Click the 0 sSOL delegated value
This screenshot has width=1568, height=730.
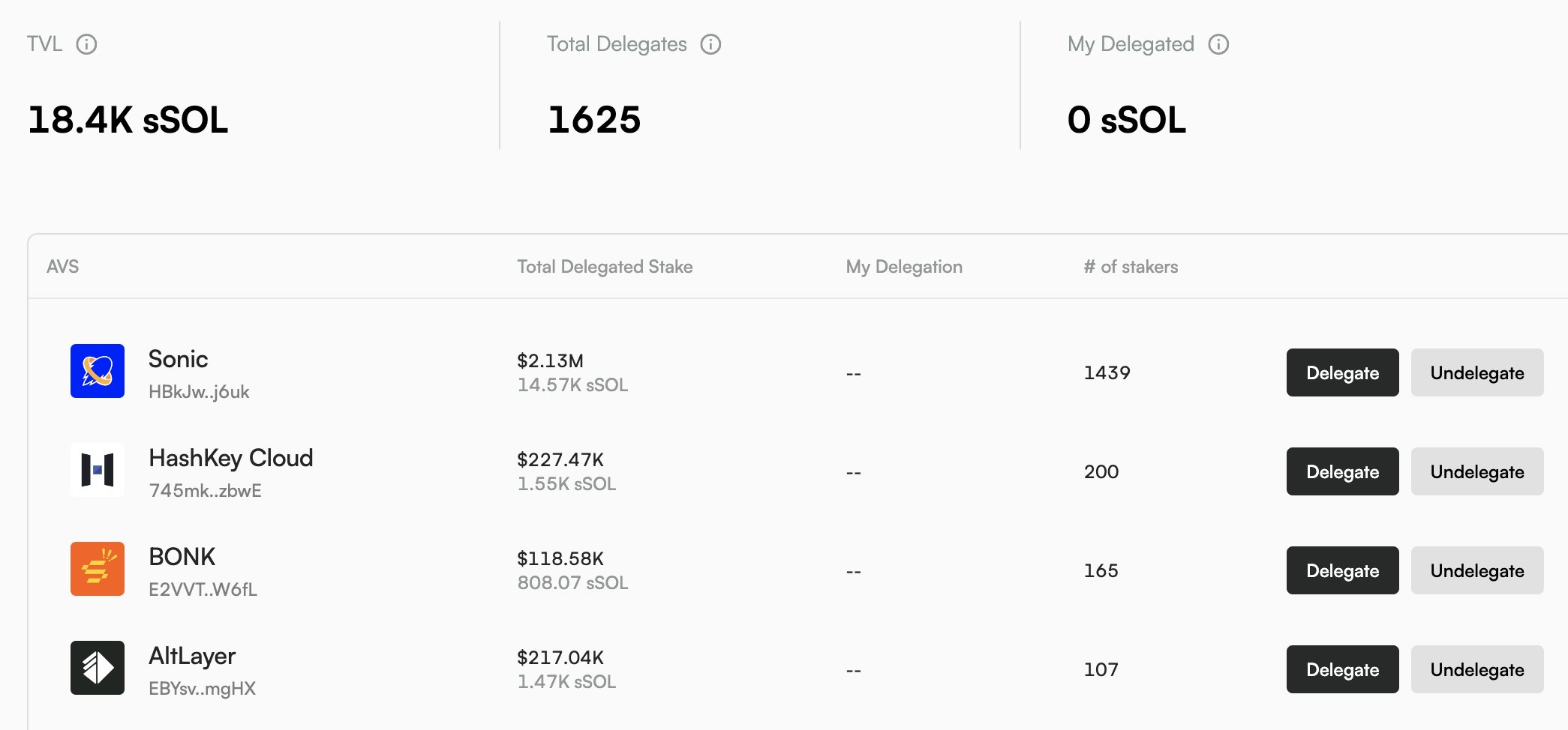[x=1127, y=120]
